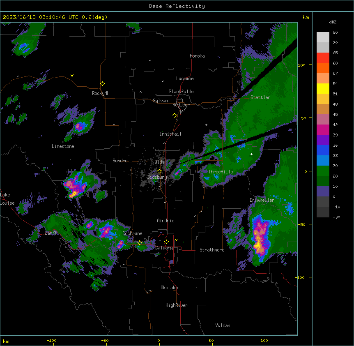The width and height of the screenshot is (354, 346).
Task: Click the Ponoka city label
Action: click(x=197, y=56)
